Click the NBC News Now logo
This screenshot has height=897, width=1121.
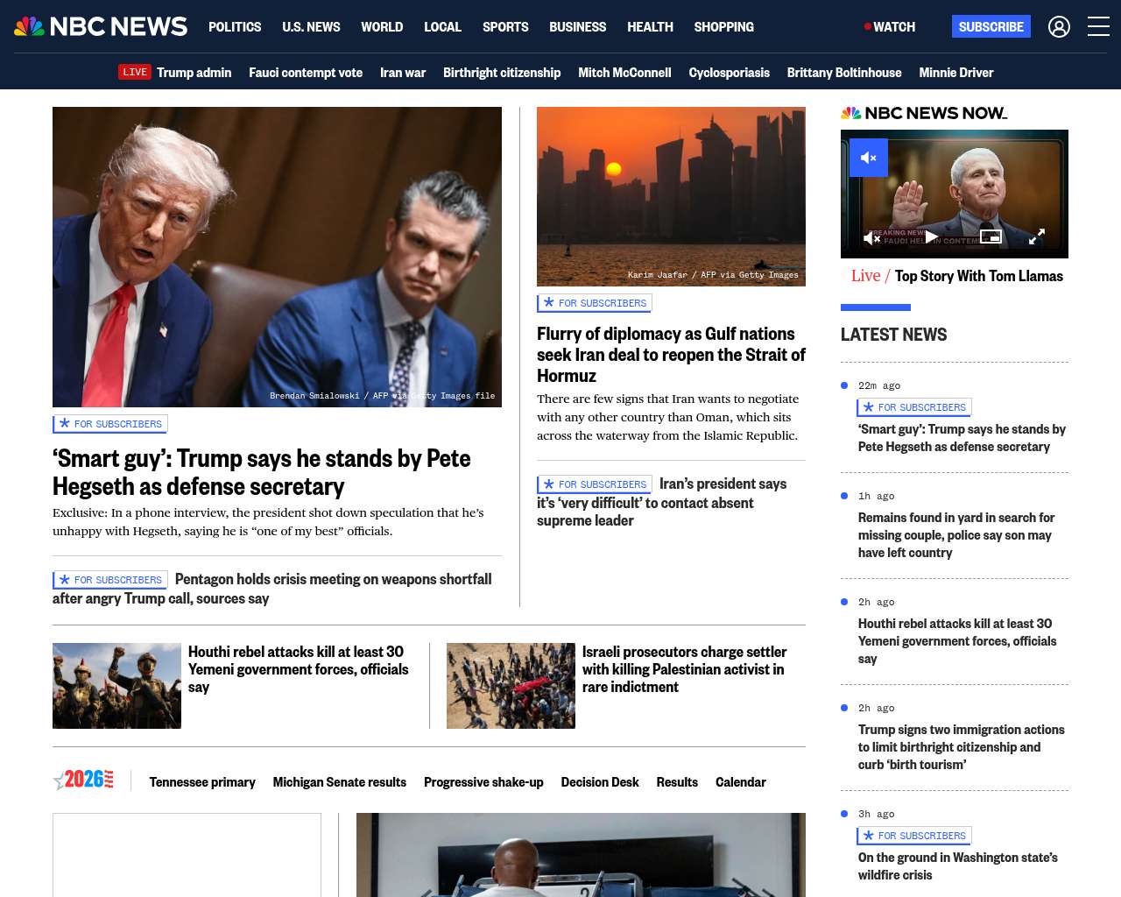click(x=924, y=113)
